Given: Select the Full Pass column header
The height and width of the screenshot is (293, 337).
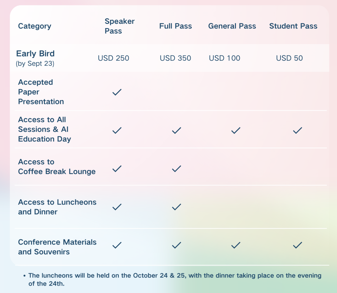Looking at the screenshot, I should point(176,26).
